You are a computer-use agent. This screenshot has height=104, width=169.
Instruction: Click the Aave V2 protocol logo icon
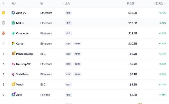point(13,13)
